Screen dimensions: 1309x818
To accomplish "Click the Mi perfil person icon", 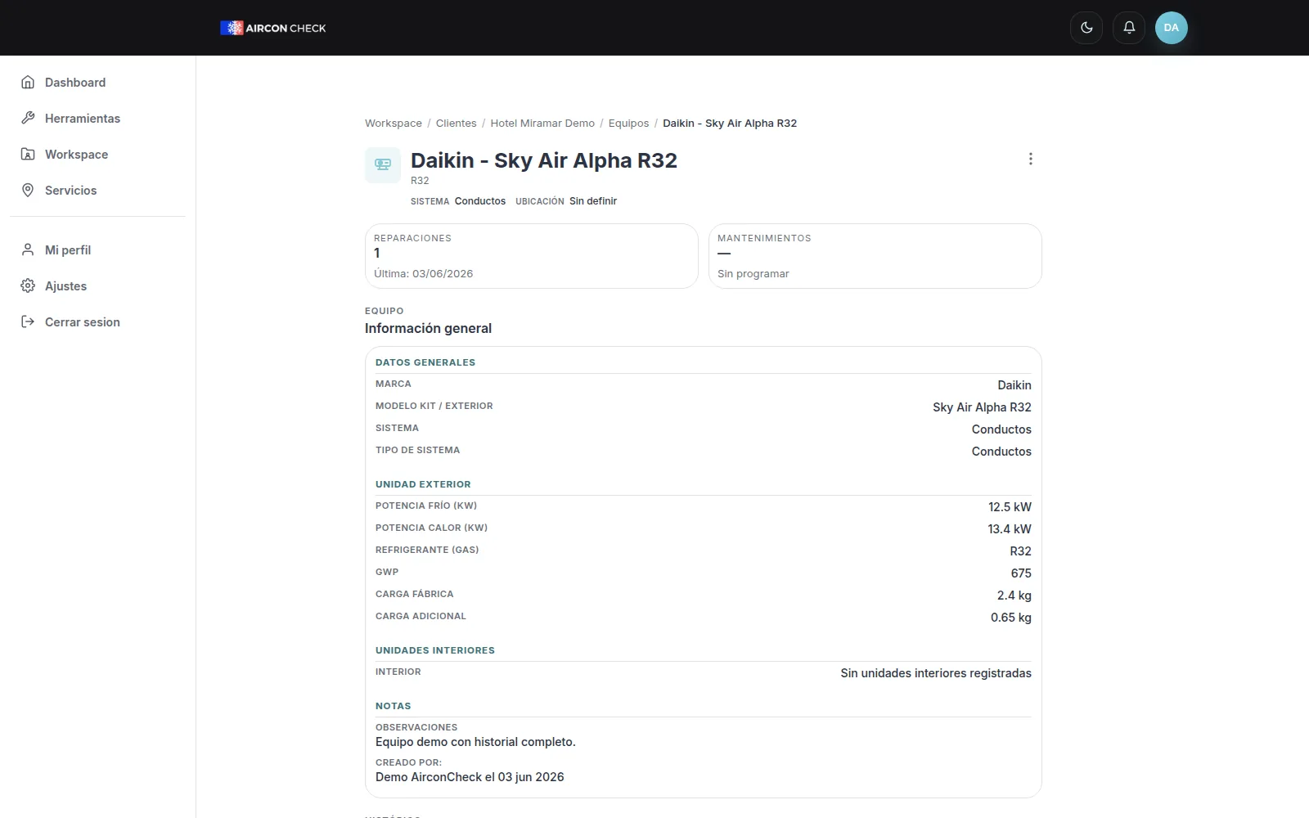I will pyautogui.click(x=28, y=250).
